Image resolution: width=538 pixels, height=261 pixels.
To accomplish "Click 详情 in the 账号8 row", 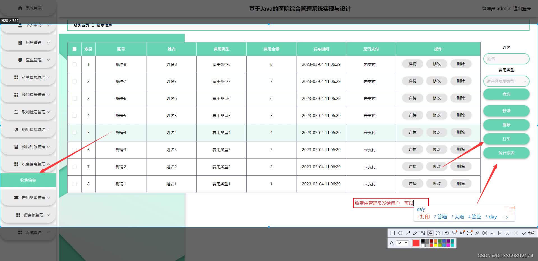I will coord(412,64).
